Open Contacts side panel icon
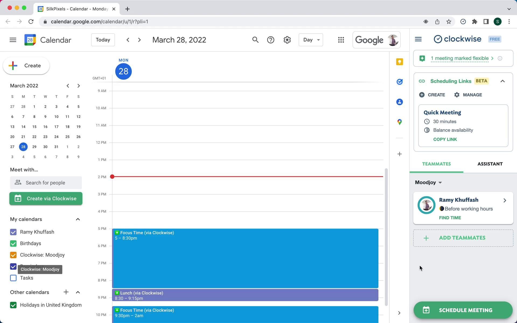Viewport: 517px width, 323px height. click(399, 102)
